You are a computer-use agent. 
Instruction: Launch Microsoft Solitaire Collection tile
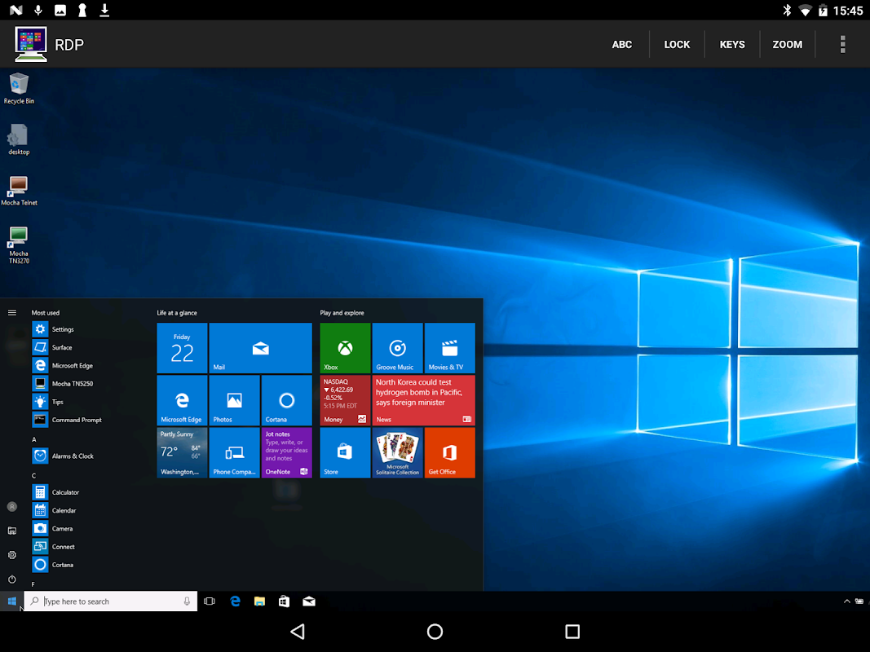pos(397,452)
